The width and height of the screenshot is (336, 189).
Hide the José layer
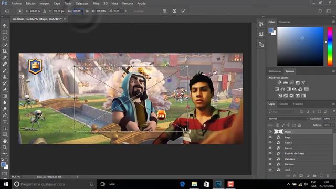tap(270, 170)
